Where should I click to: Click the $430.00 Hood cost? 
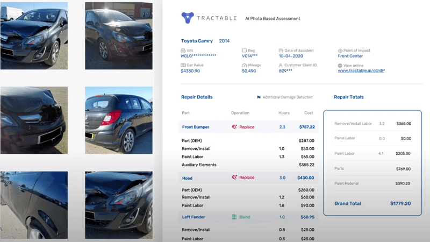pos(305,178)
